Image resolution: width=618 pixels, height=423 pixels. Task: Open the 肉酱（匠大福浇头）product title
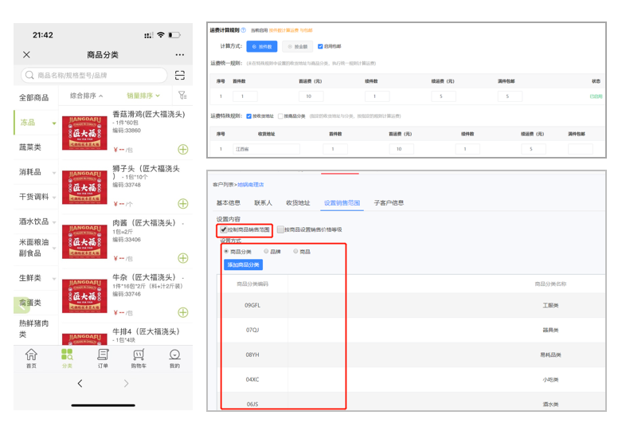click(144, 223)
